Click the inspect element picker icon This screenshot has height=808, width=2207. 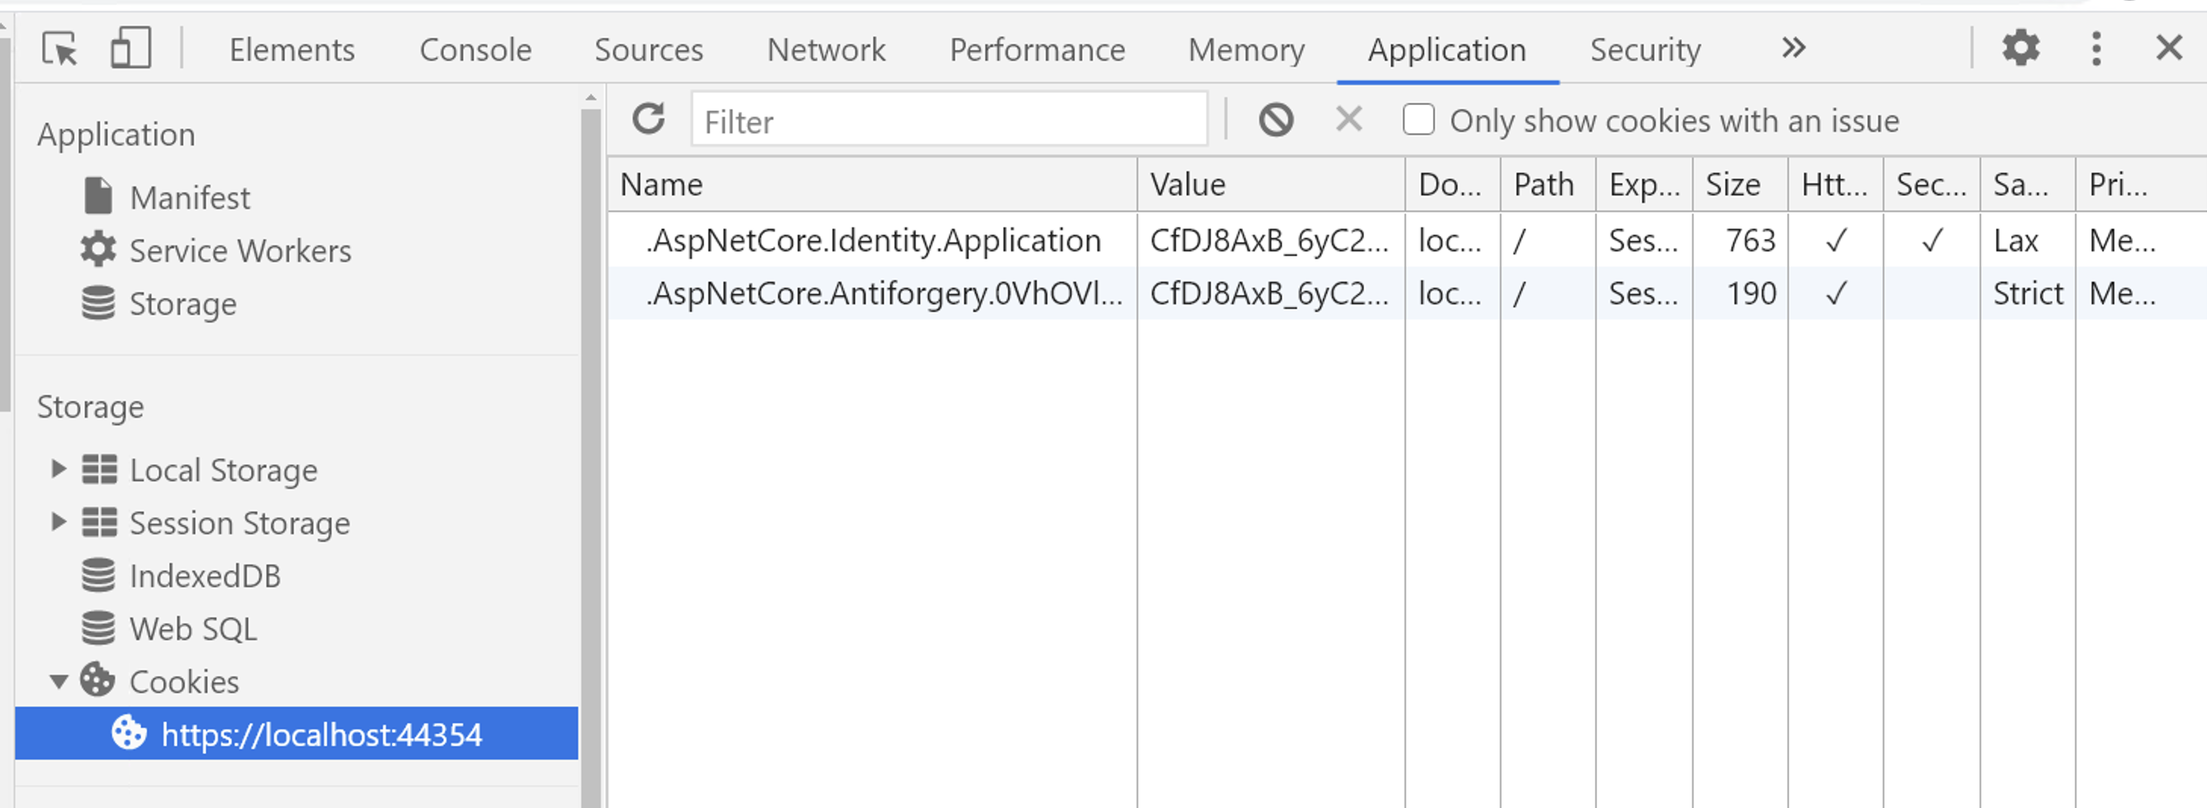pos(59,49)
